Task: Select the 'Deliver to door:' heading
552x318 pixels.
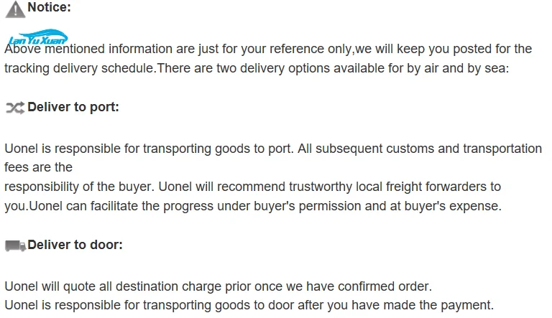Action: click(x=75, y=245)
